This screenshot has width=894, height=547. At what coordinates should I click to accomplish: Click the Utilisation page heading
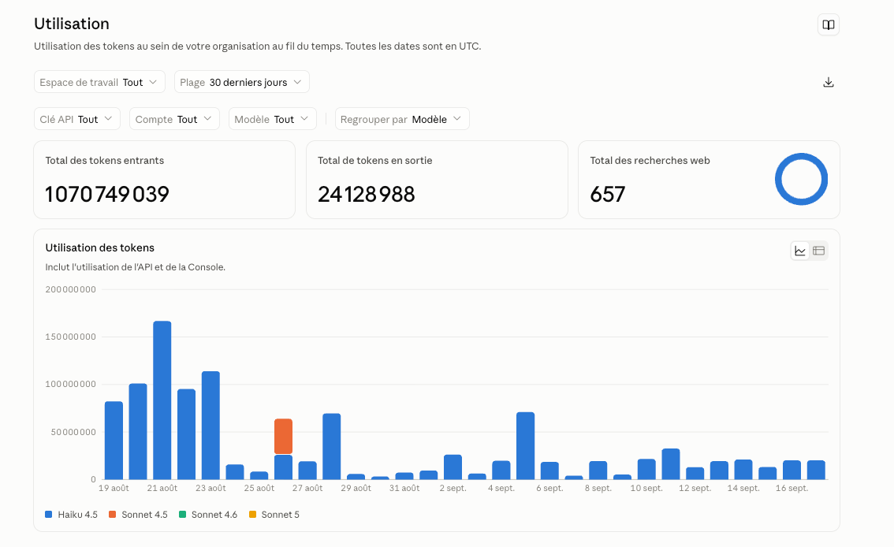pos(71,24)
